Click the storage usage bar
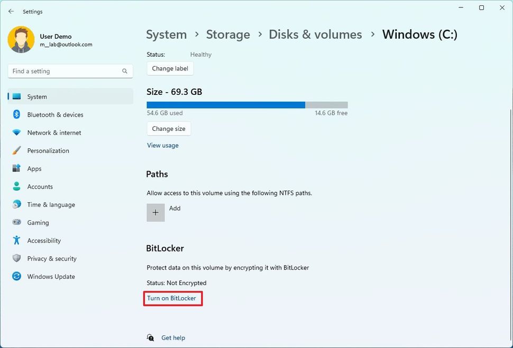The image size is (513, 348). 246,104
